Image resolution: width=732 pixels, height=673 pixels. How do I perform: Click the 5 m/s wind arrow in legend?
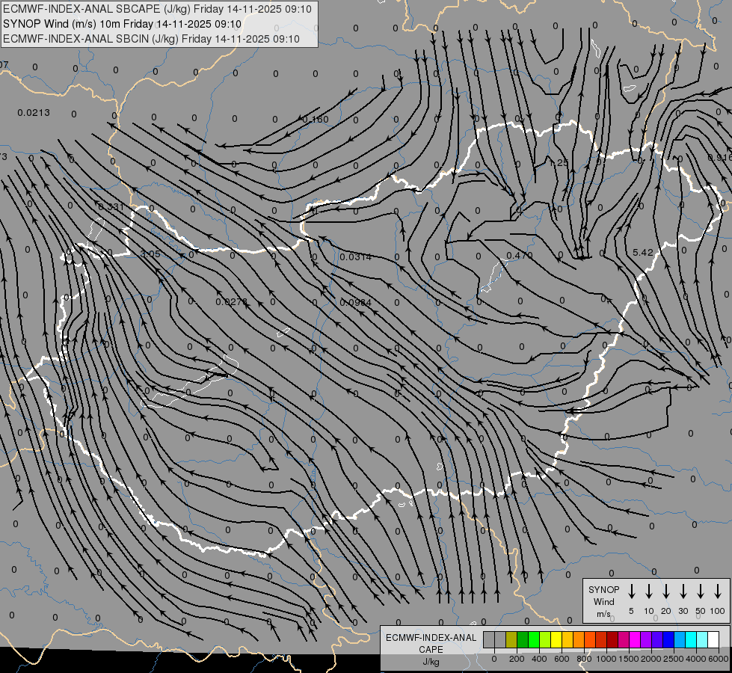(x=631, y=591)
